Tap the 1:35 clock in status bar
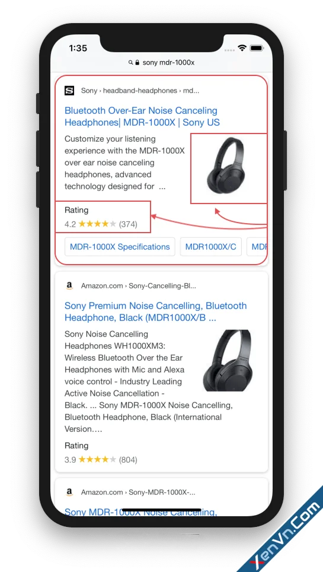 tap(78, 48)
